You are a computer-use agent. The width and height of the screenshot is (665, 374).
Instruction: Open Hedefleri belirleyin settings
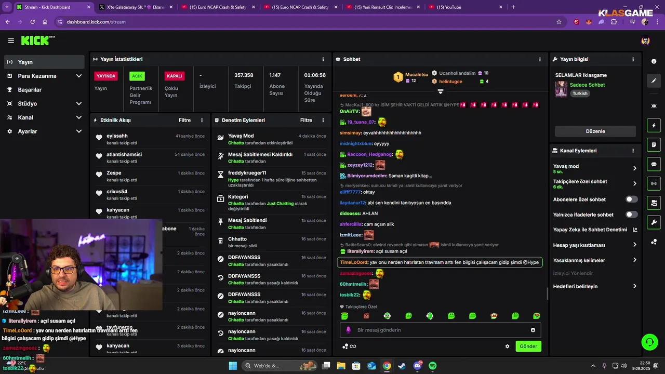pos(595,286)
